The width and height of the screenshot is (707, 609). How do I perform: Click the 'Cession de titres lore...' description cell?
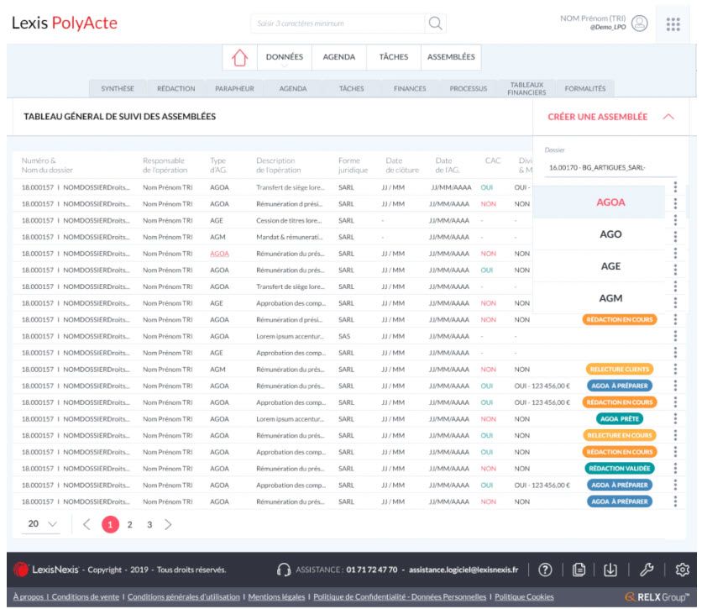point(289,221)
